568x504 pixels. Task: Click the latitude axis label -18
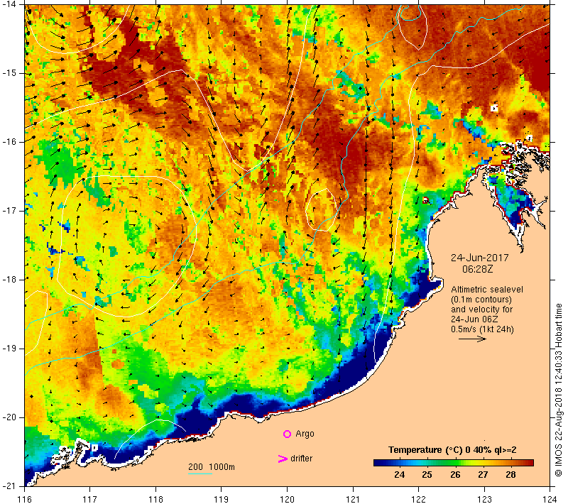pos(9,280)
